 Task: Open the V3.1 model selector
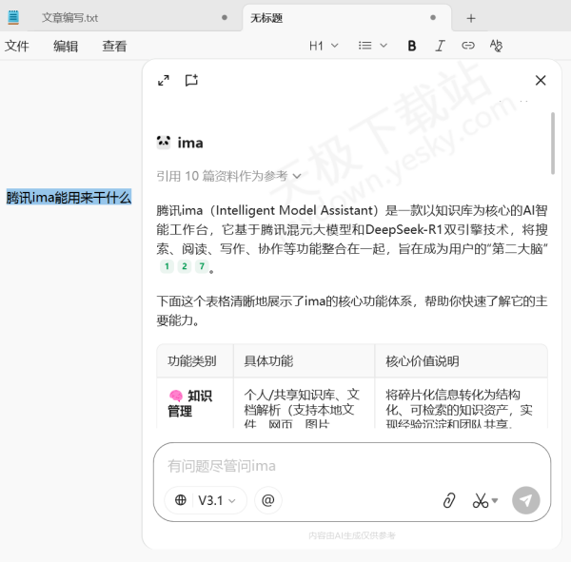pos(206,500)
